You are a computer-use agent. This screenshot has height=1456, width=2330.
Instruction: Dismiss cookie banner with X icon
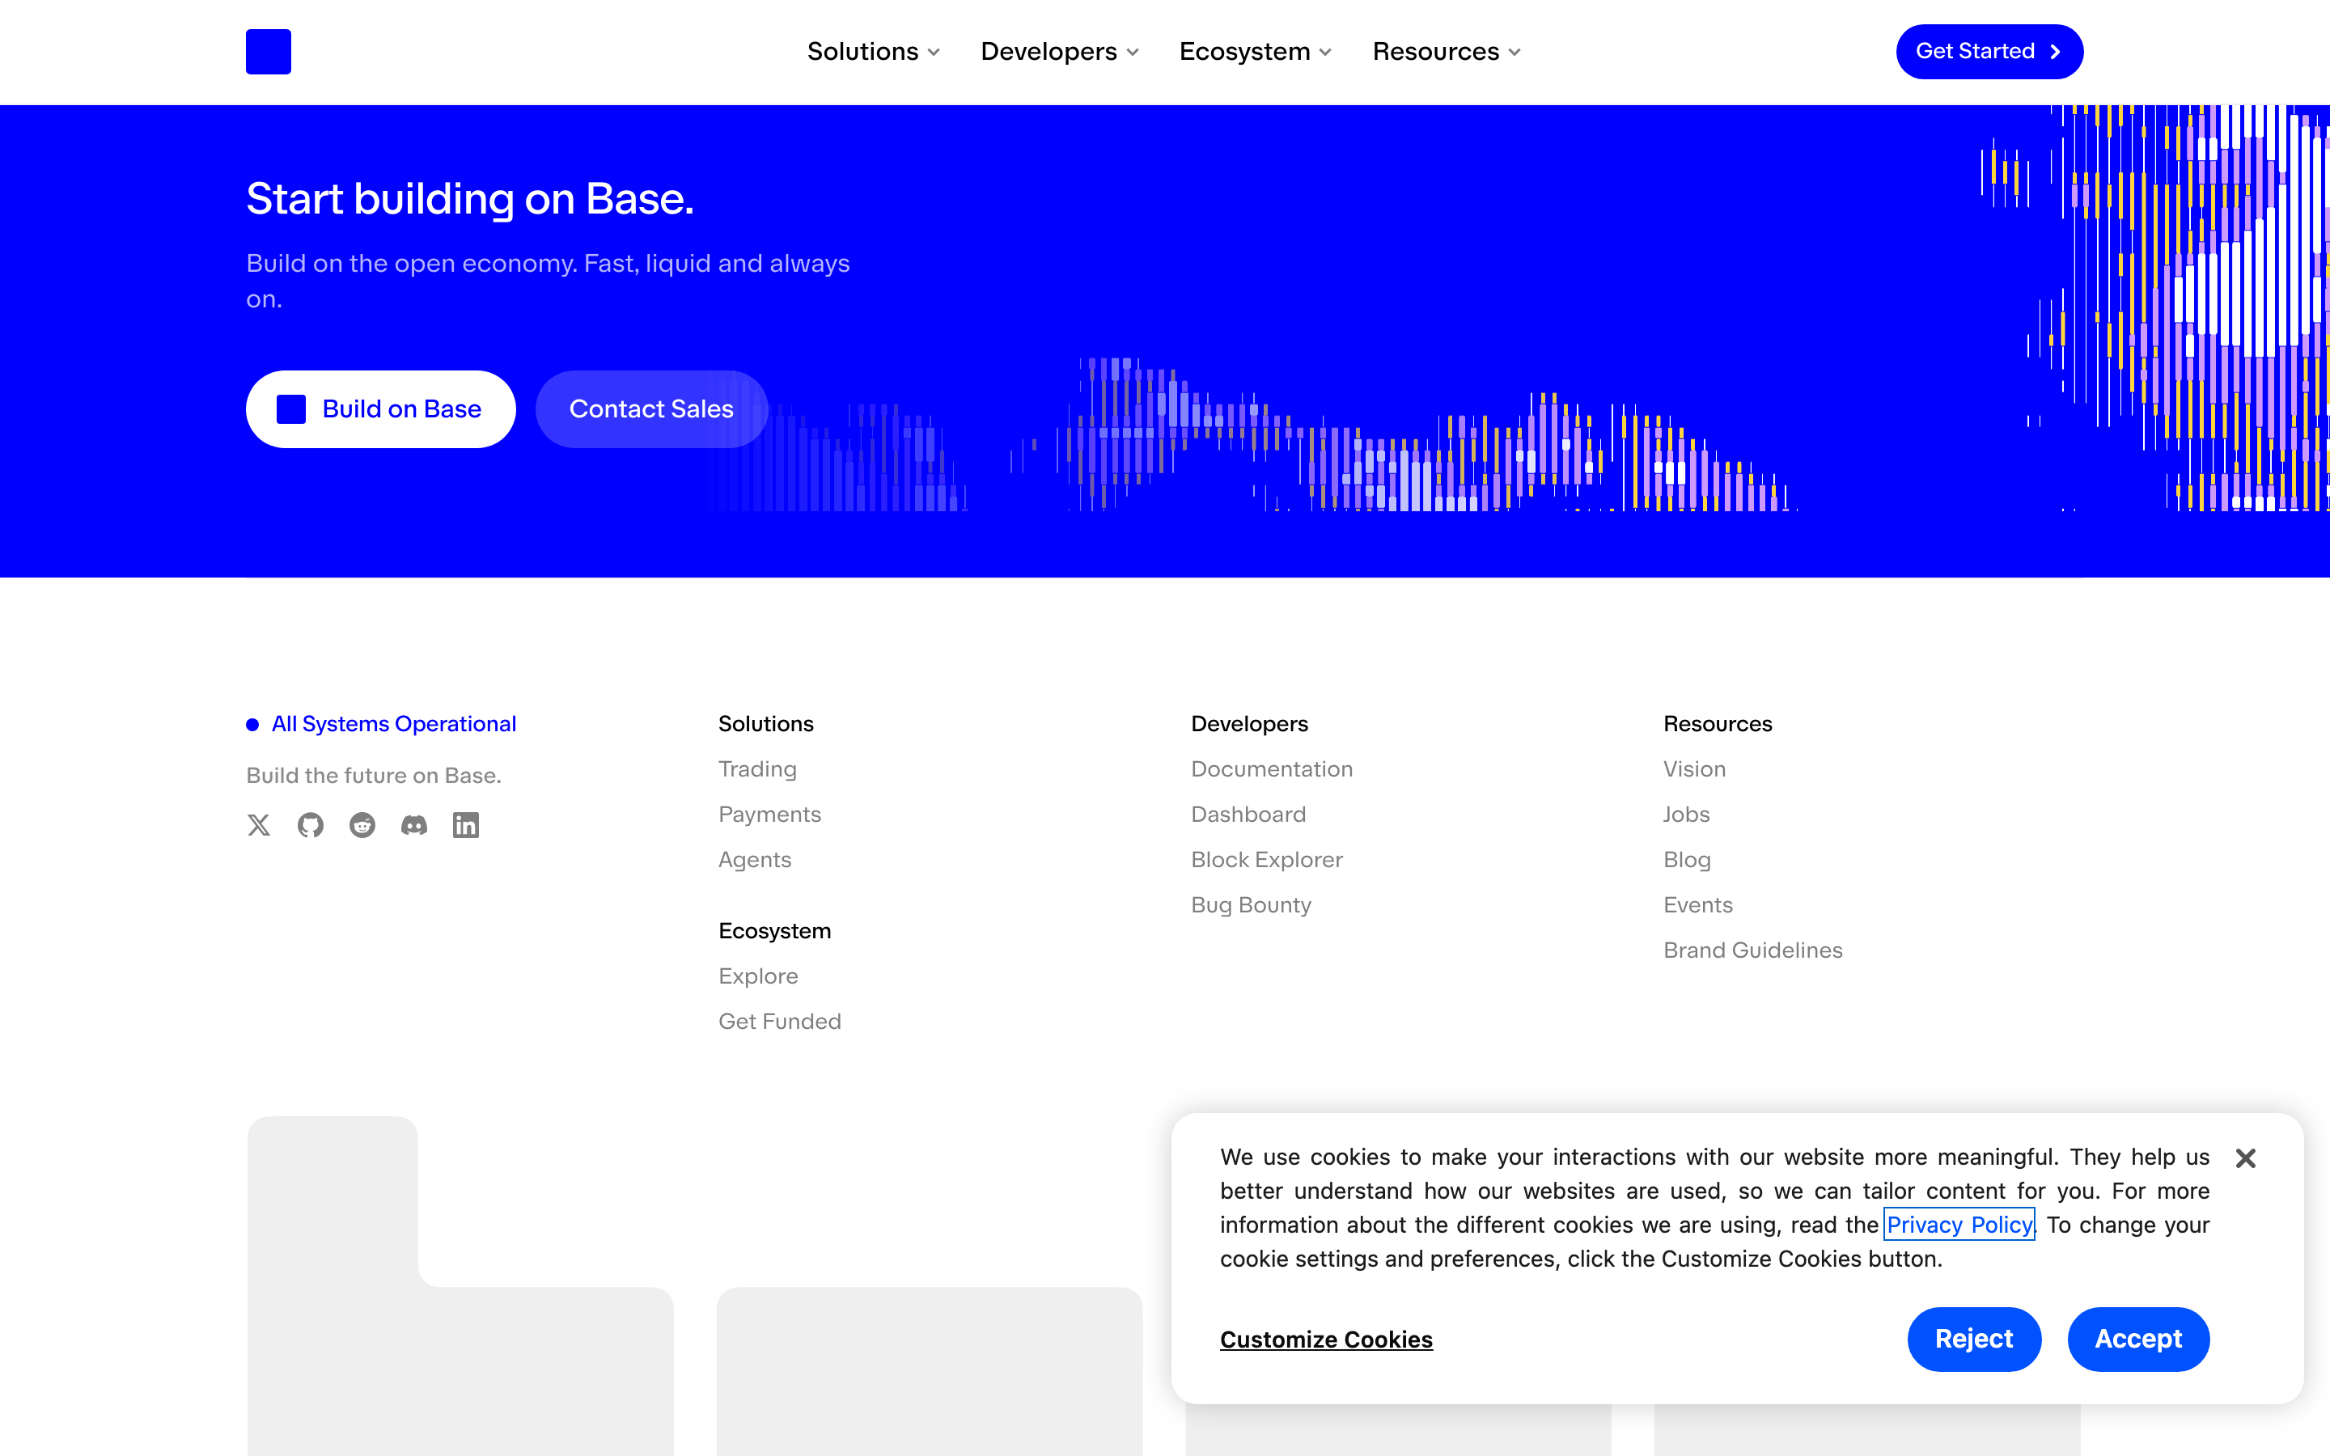coord(2245,1158)
